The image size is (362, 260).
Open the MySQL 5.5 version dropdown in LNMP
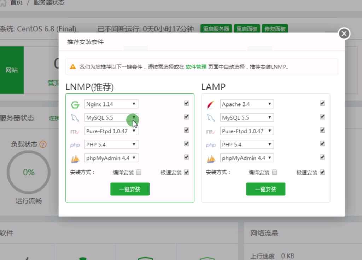coord(111,117)
